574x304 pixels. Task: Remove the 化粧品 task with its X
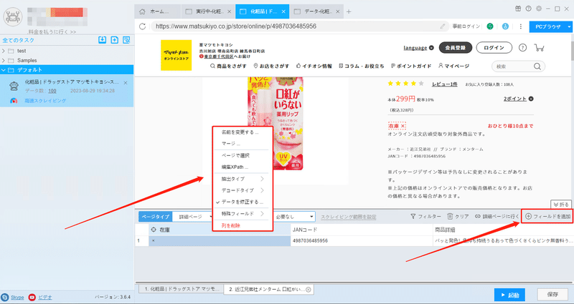tap(126, 83)
